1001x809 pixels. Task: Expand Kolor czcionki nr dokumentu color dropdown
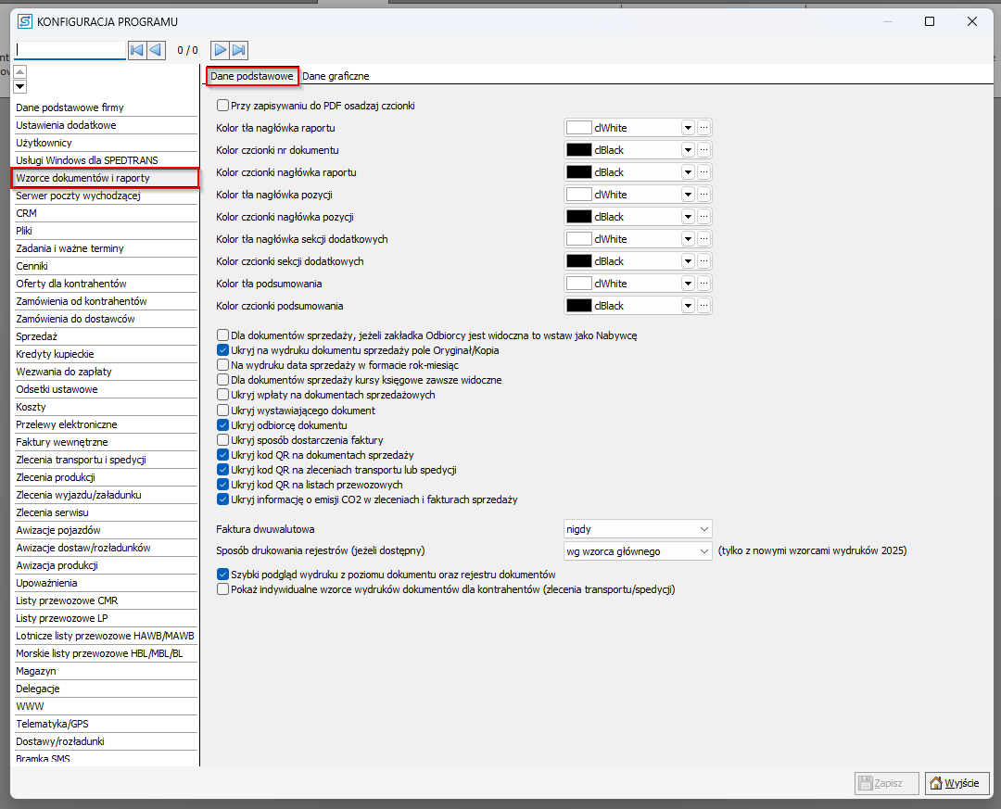click(688, 150)
